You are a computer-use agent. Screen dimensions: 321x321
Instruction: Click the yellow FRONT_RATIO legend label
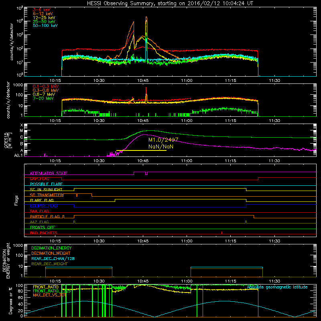[x=46, y=287]
